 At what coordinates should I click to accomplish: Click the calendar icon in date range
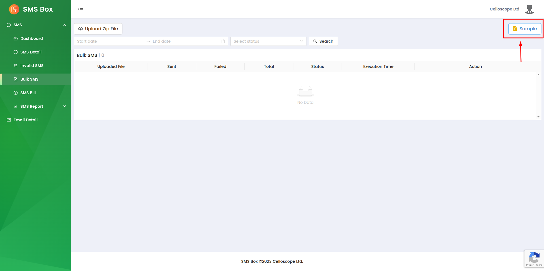[x=223, y=41]
